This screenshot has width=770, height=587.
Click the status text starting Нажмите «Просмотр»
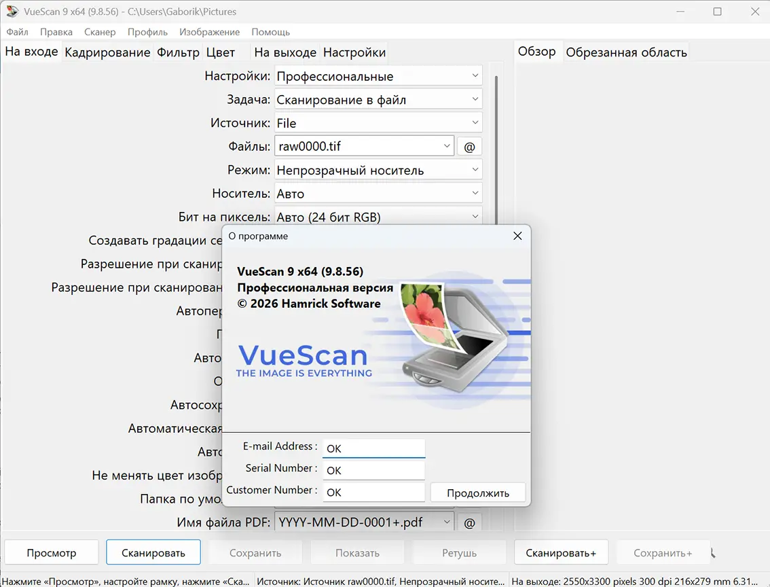pyautogui.click(x=126, y=581)
